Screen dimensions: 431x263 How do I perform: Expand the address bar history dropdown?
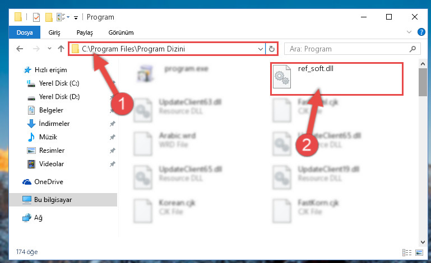[x=260, y=49]
